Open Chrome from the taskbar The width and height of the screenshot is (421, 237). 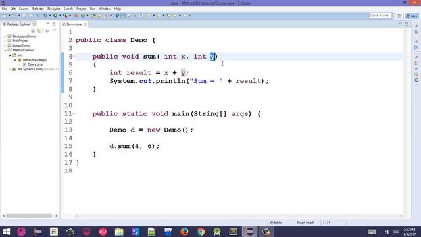coord(201,232)
